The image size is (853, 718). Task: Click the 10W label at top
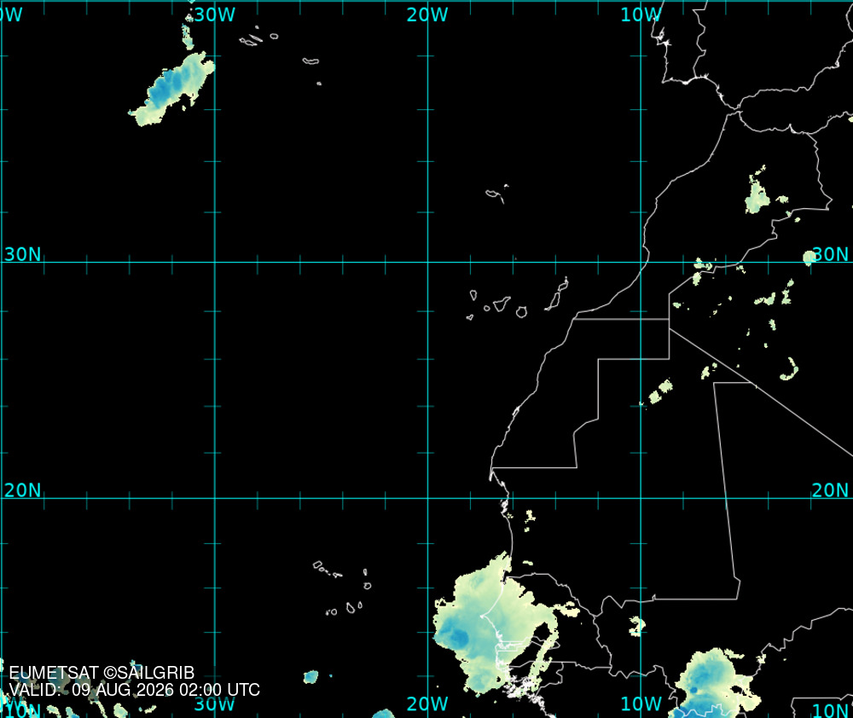[x=641, y=14]
